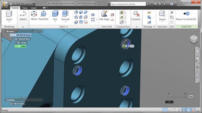Open My Favorites folder in Favorites panel
202x113 pixels.
18,104
